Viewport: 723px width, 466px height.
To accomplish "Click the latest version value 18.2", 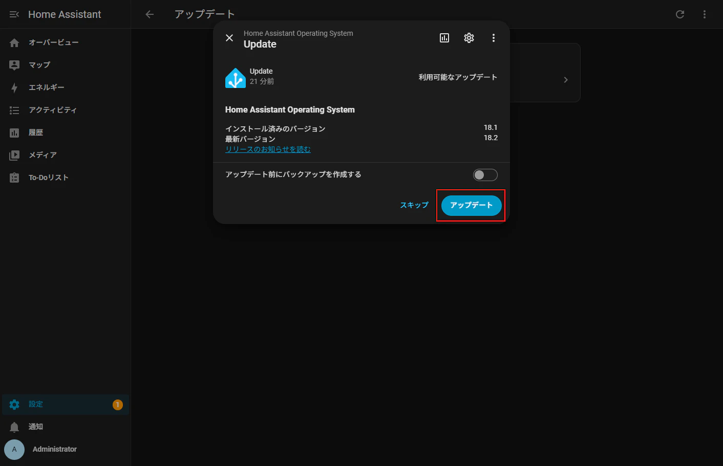I will 491,138.
